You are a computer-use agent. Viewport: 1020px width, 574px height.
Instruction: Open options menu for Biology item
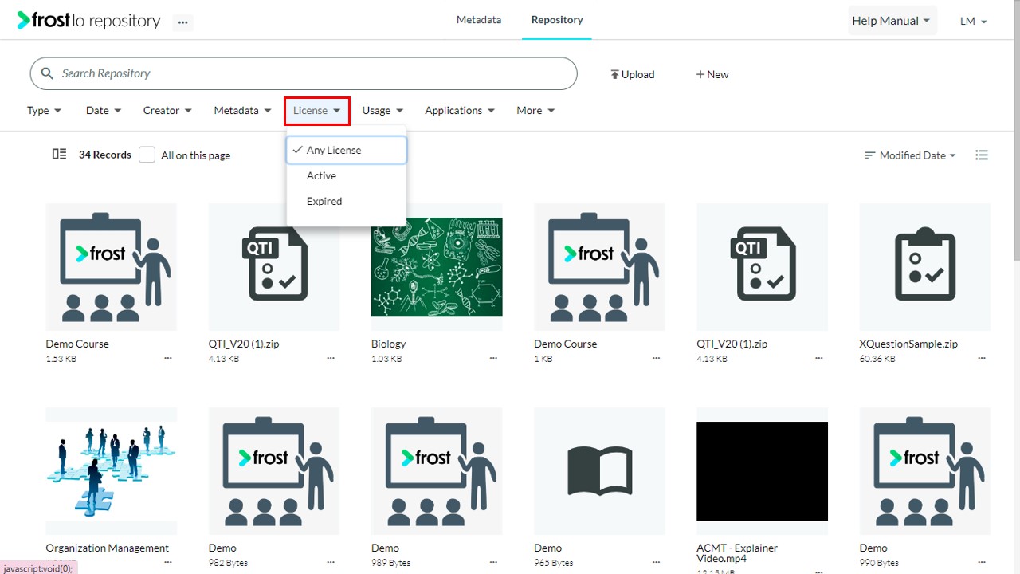coord(493,359)
